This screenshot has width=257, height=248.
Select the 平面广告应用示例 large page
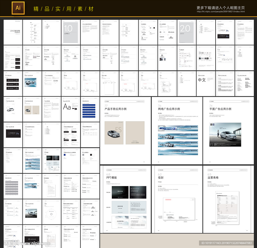[x=228, y=131]
